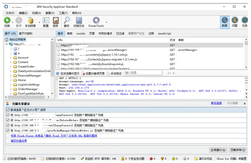Open the 扫描(S) menu
The height and width of the screenshot is (163, 251).
click(x=36, y=13)
